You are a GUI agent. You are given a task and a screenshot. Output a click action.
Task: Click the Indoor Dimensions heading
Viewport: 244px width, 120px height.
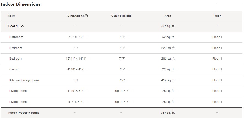click(20, 4)
